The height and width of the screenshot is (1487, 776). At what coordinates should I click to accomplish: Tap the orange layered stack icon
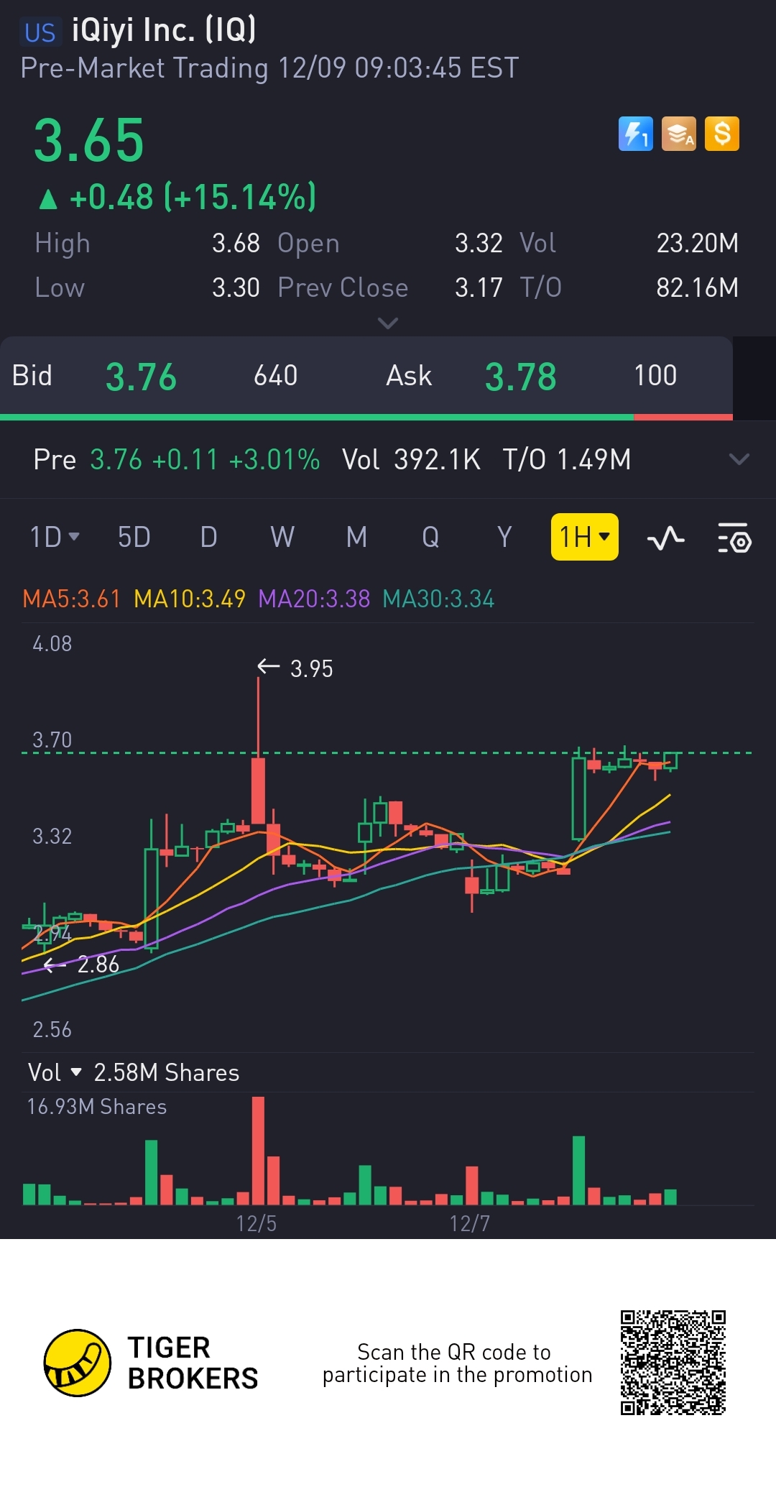click(679, 134)
